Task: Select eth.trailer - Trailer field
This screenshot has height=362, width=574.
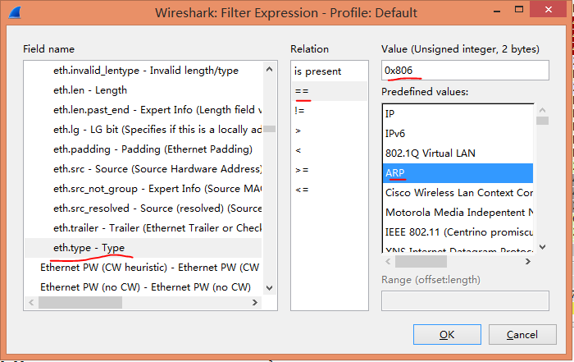Action: pyautogui.click(x=143, y=228)
